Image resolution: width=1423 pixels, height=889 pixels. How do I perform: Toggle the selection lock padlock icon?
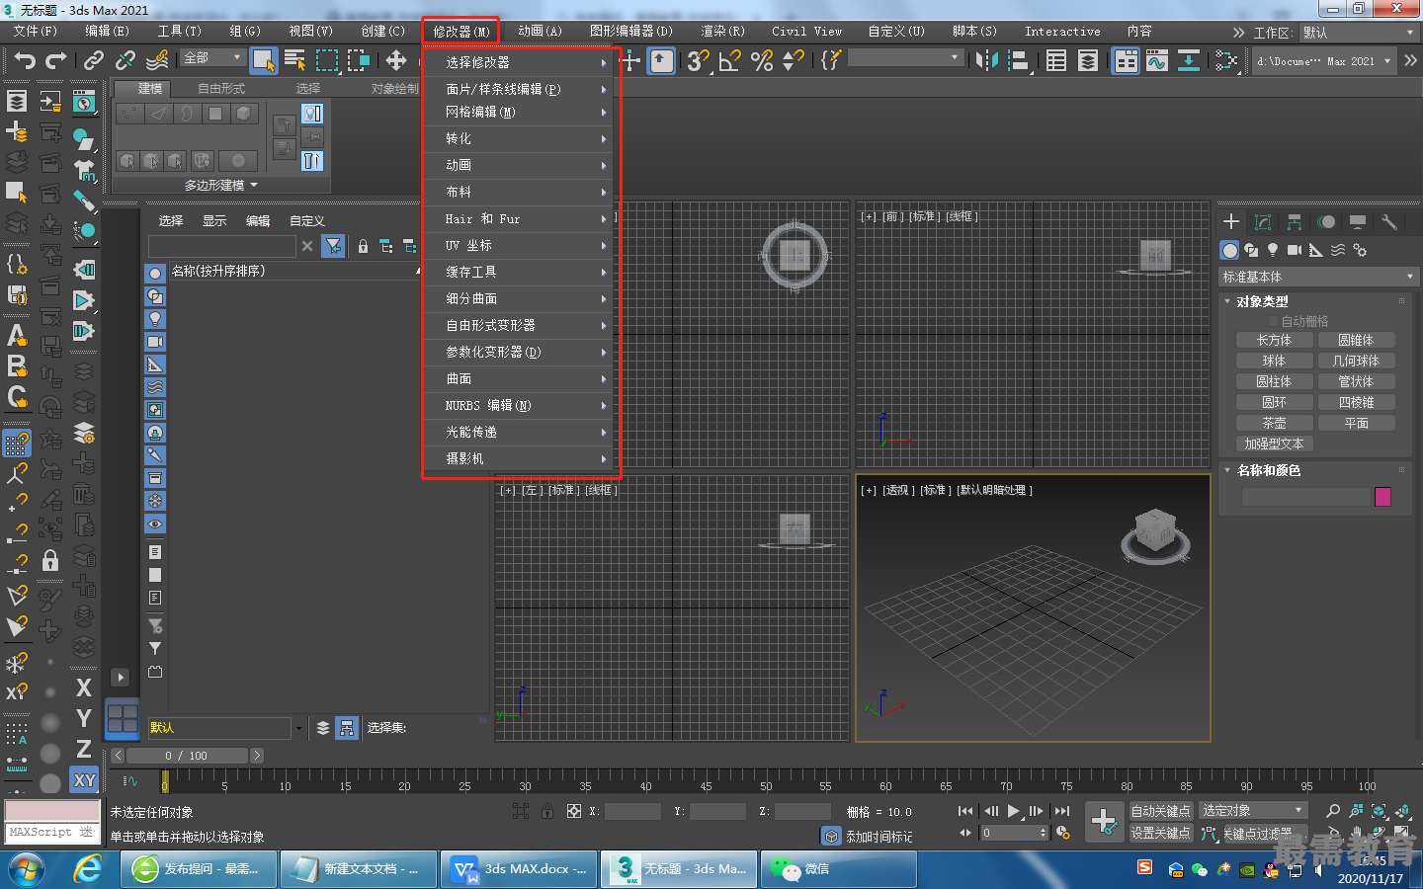(546, 811)
